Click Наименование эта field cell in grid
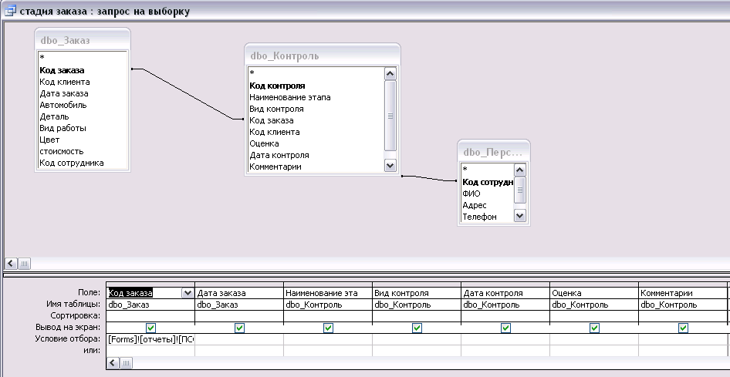The height and width of the screenshot is (377, 730). point(328,293)
